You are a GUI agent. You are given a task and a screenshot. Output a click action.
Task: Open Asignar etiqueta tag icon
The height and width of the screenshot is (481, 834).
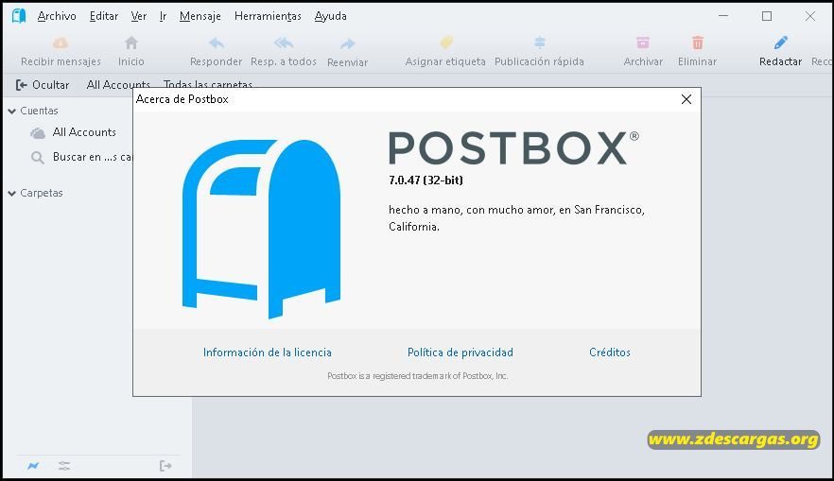point(445,43)
